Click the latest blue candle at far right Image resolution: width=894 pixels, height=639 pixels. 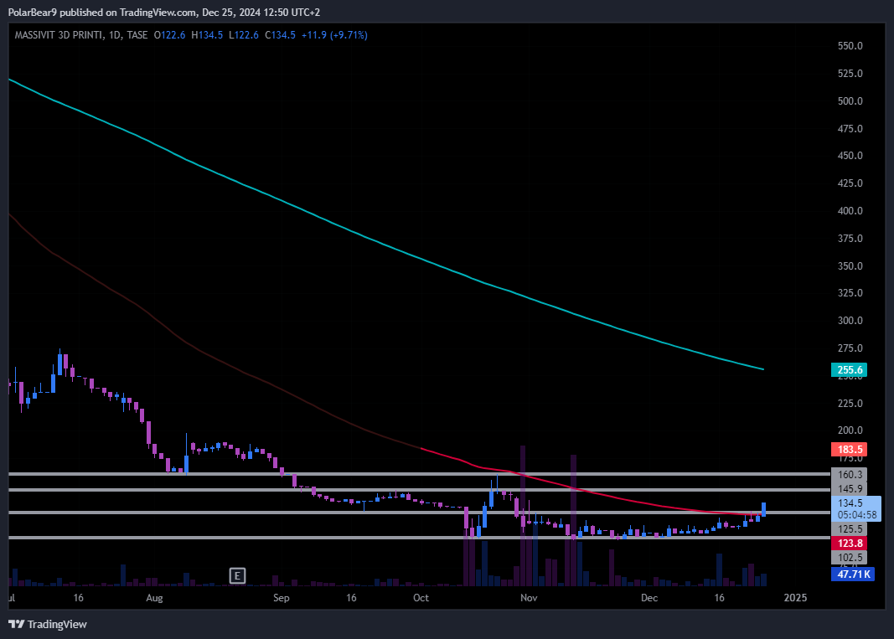(x=763, y=509)
